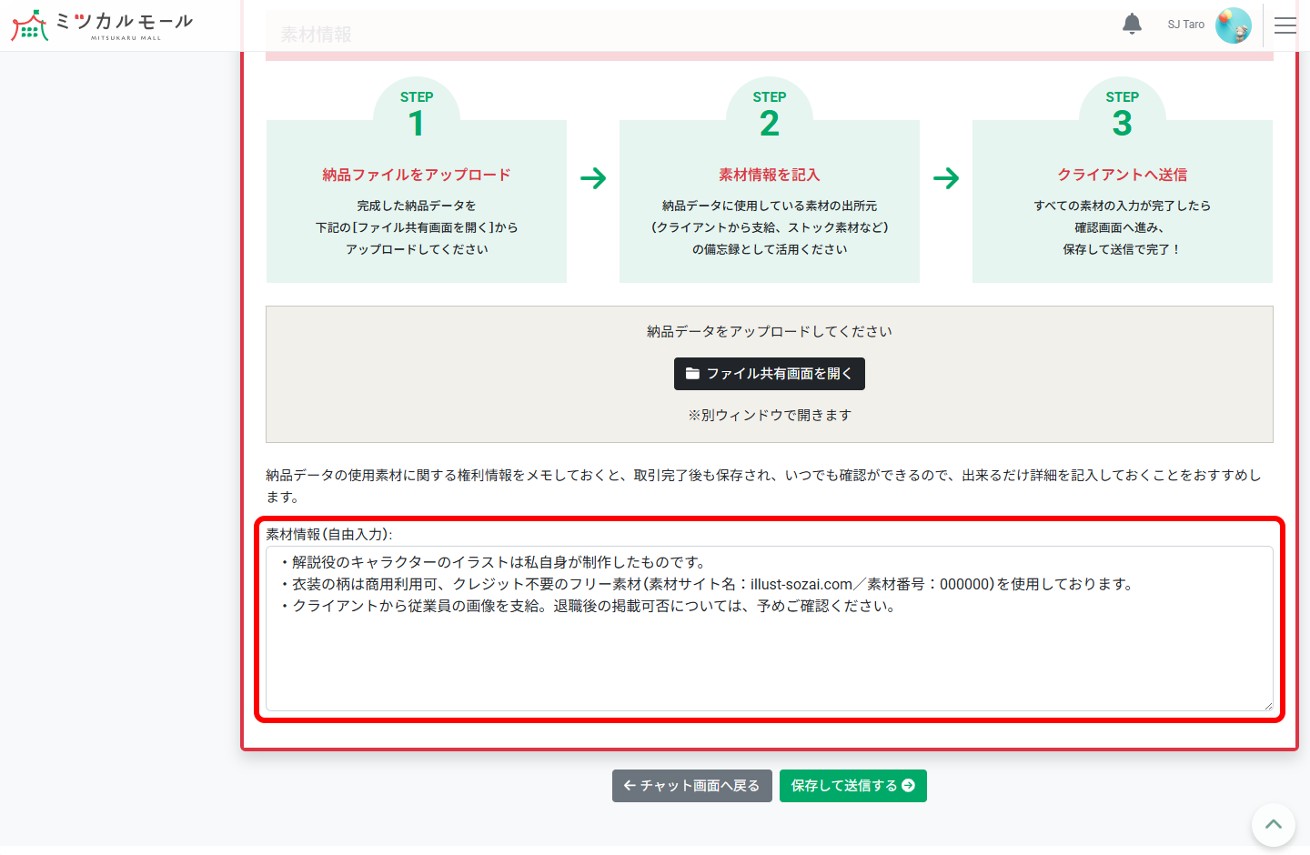Screen dimensions: 1310x855
Task: Click inside the 素材情報 free-input textarea
Action: 769,628
